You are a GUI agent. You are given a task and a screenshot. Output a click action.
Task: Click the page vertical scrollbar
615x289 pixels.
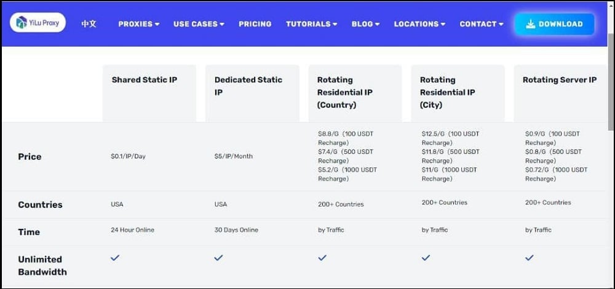[611, 82]
